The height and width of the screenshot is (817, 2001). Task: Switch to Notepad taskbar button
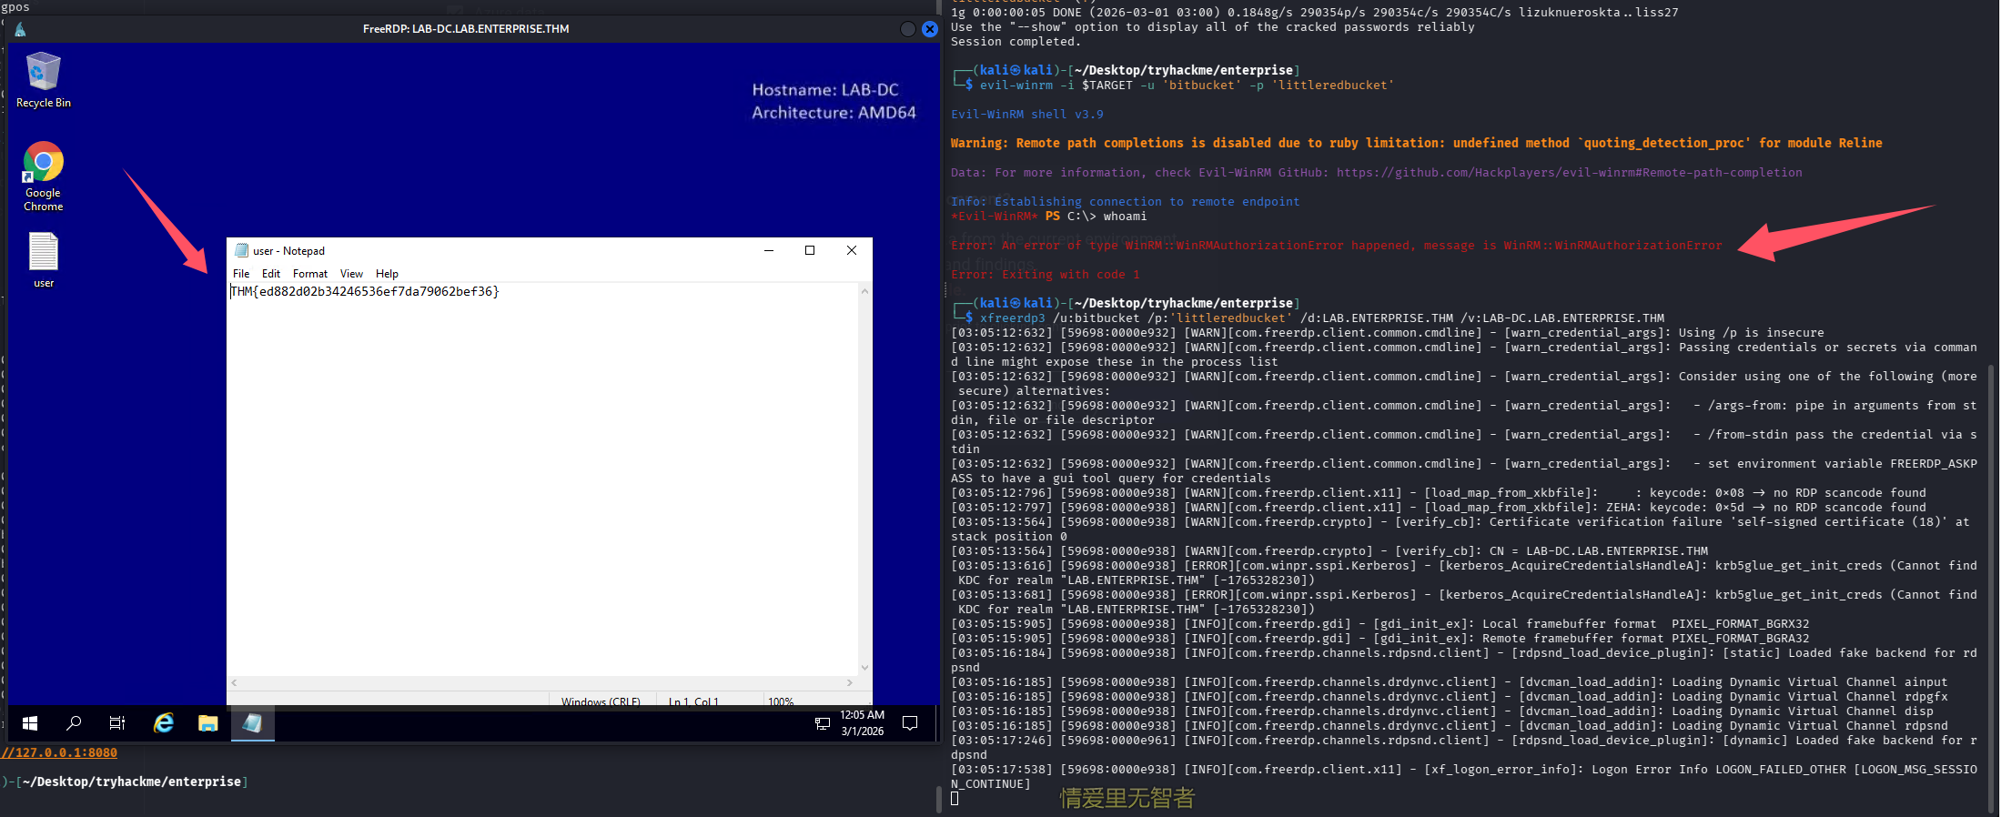click(252, 723)
